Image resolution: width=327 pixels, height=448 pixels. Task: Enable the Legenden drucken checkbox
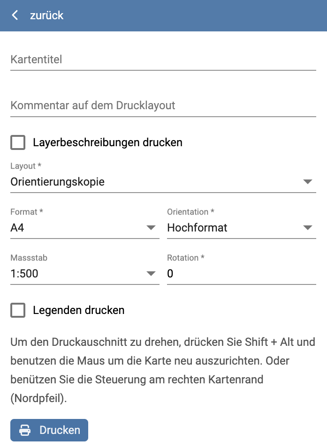[x=17, y=310]
